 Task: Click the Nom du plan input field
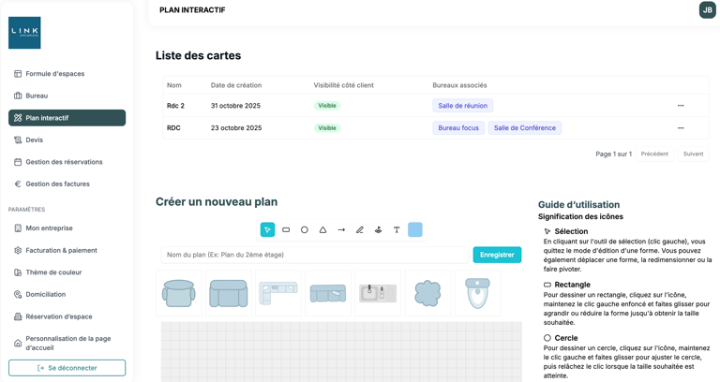tap(315, 255)
